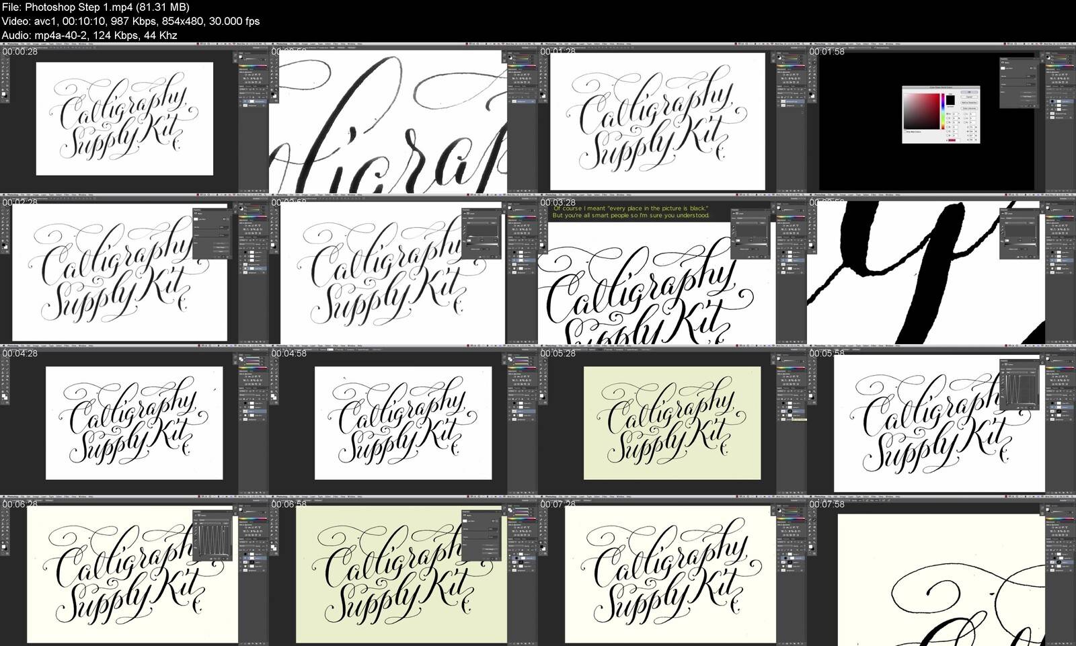
Task: Open the video frame stamped 00:04:58
Action: [x=403, y=420]
